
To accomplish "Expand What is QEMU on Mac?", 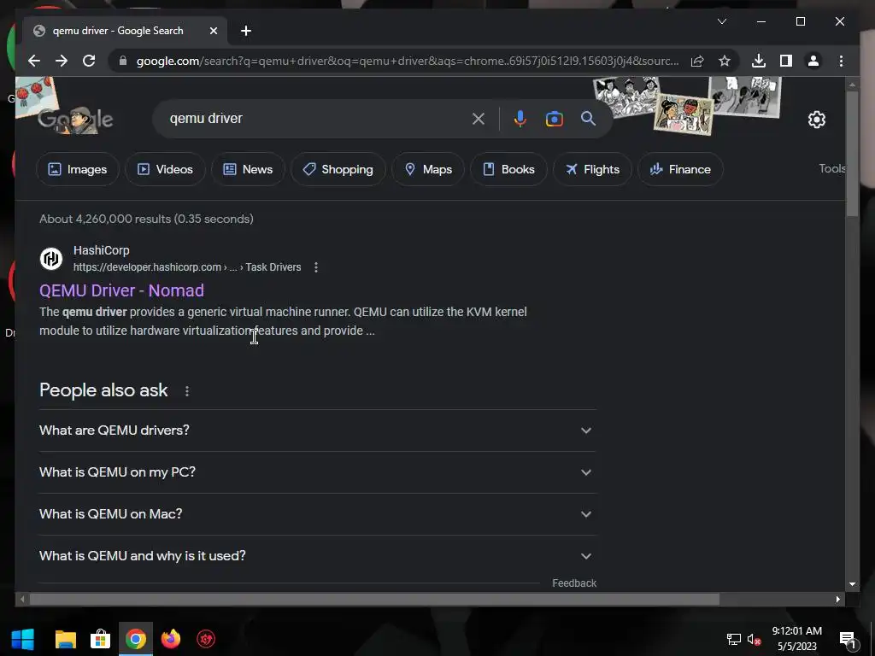I will coord(318,513).
